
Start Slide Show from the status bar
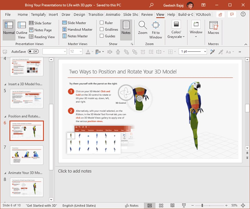[x=184, y=206]
